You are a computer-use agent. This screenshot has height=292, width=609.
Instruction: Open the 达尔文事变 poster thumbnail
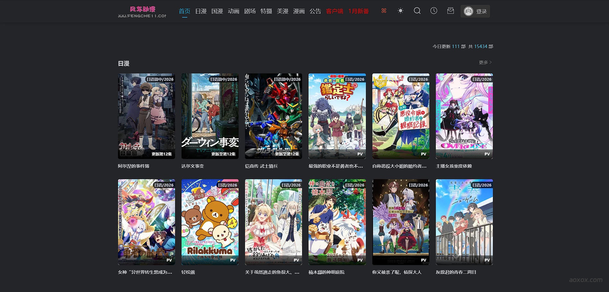coord(210,116)
